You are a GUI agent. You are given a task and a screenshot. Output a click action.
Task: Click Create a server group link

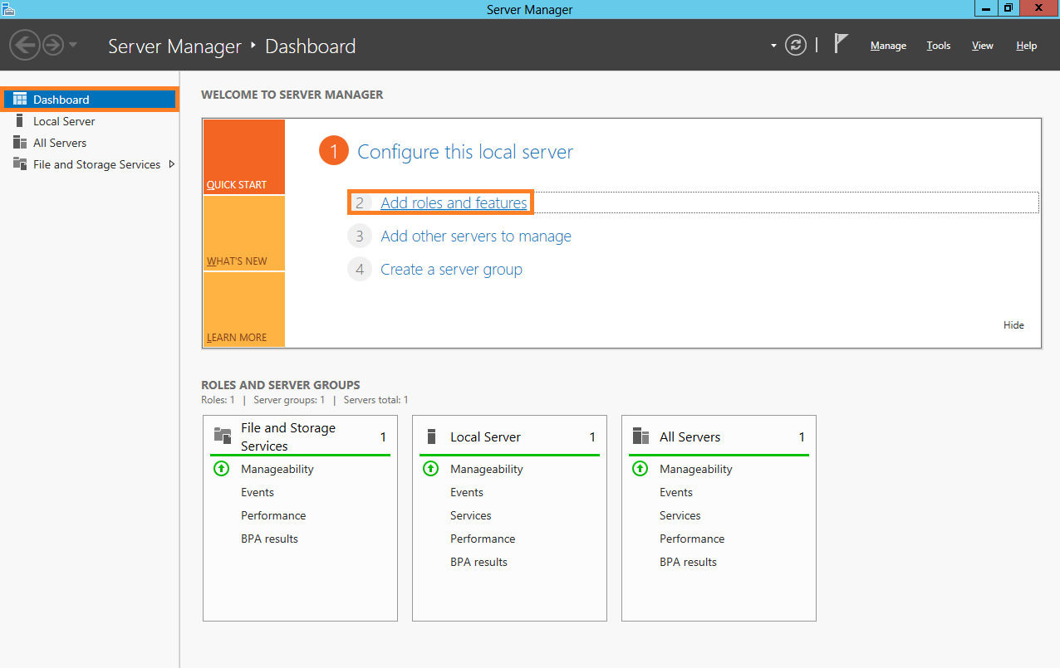point(451,270)
